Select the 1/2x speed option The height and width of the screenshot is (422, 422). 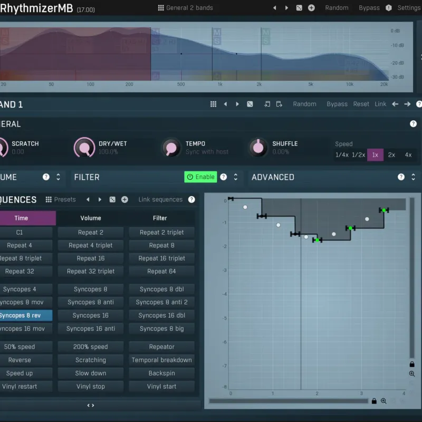point(359,155)
